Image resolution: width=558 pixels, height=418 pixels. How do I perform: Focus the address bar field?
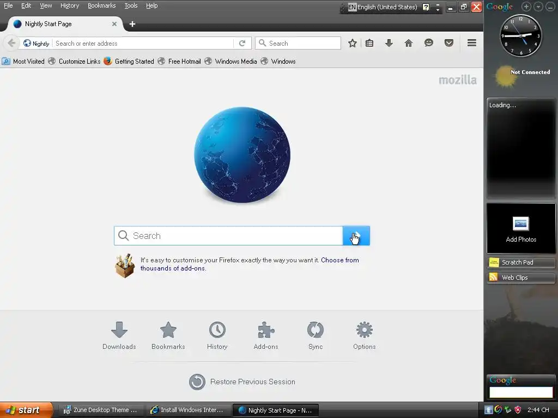pyautogui.click(x=143, y=44)
